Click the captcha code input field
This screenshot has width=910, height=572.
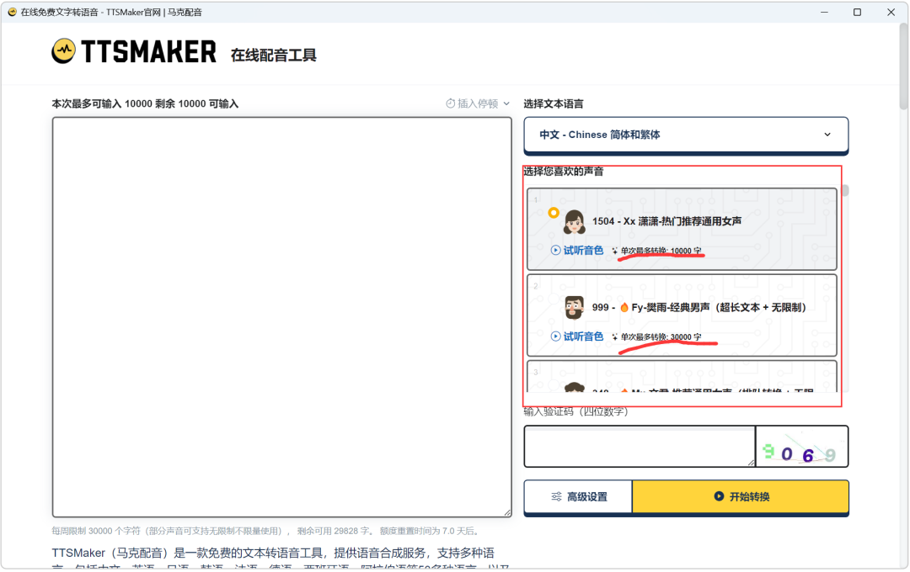pos(640,446)
